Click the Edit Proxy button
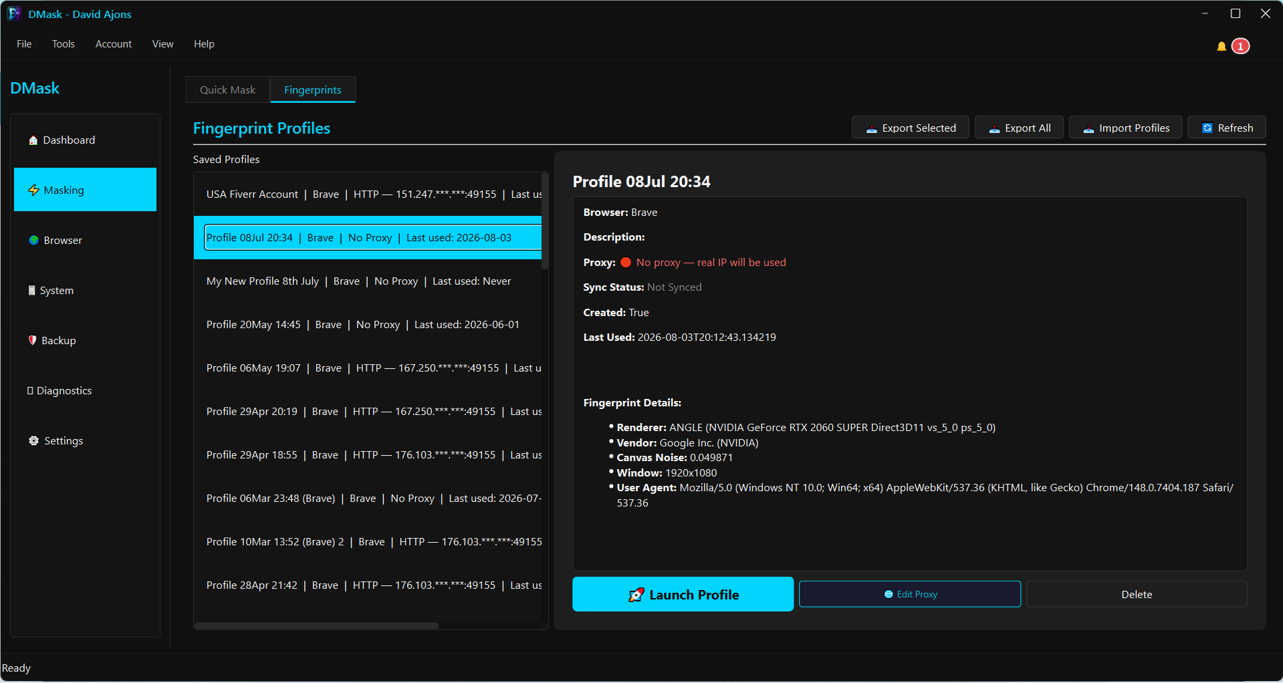Image resolution: width=1283 pixels, height=683 pixels. click(909, 594)
